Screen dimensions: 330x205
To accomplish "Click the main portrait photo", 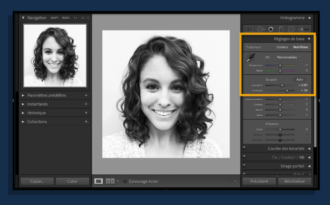I will [166, 94].
